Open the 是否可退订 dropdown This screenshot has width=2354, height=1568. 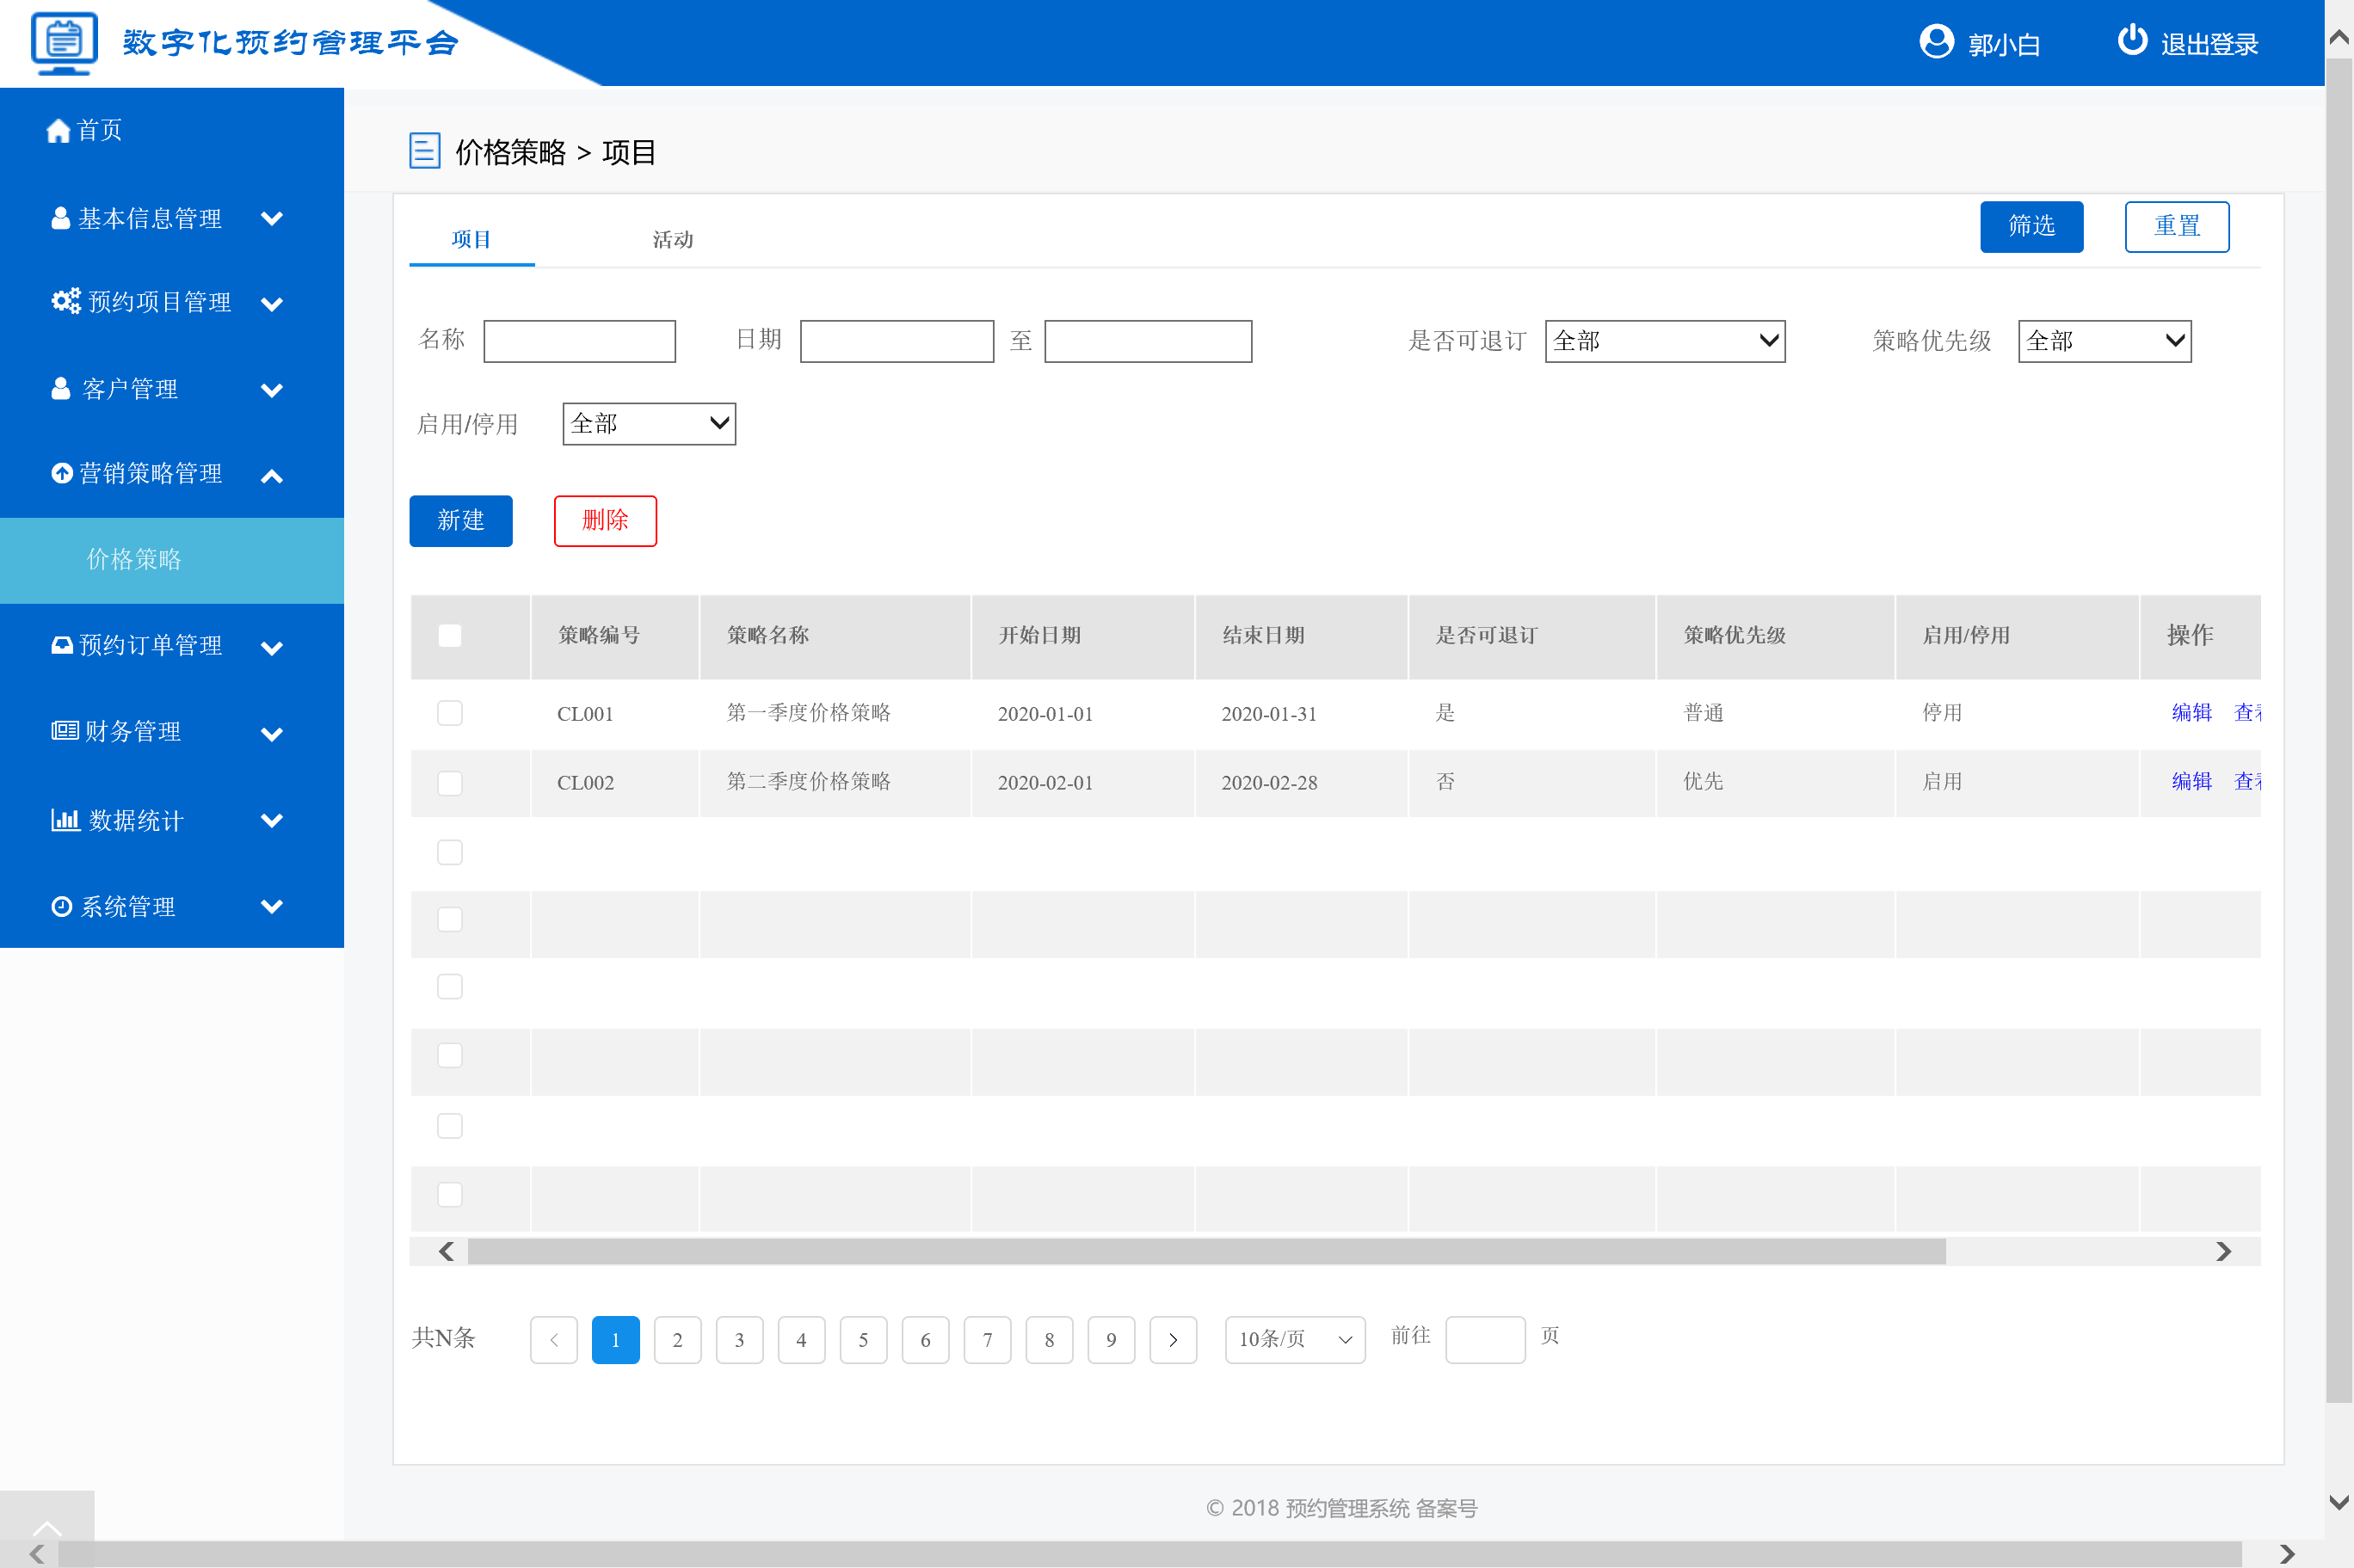[x=1665, y=341]
